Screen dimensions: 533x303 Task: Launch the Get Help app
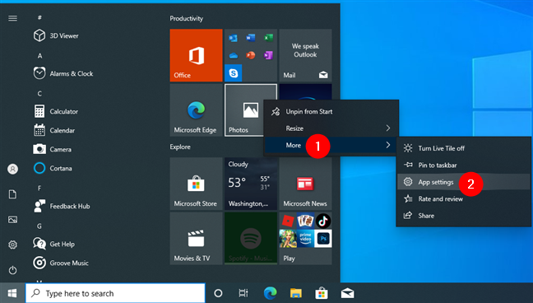coord(54,244)
